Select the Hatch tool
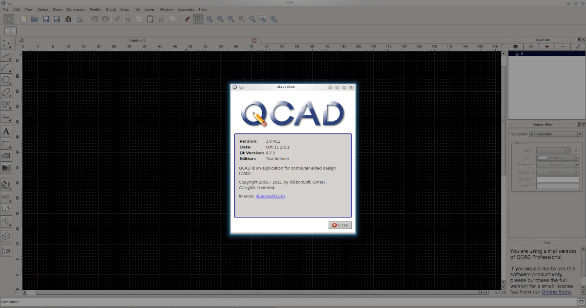Viewport: 586px width, 308px height. click(6, 155)
